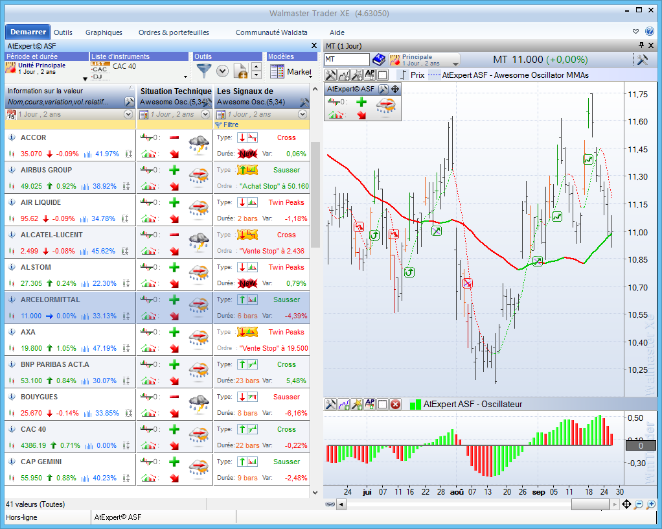This screenshot has width=662, height=529.
Task: Click the AP icon on oscillator toolbar
Action: point(370,405)
